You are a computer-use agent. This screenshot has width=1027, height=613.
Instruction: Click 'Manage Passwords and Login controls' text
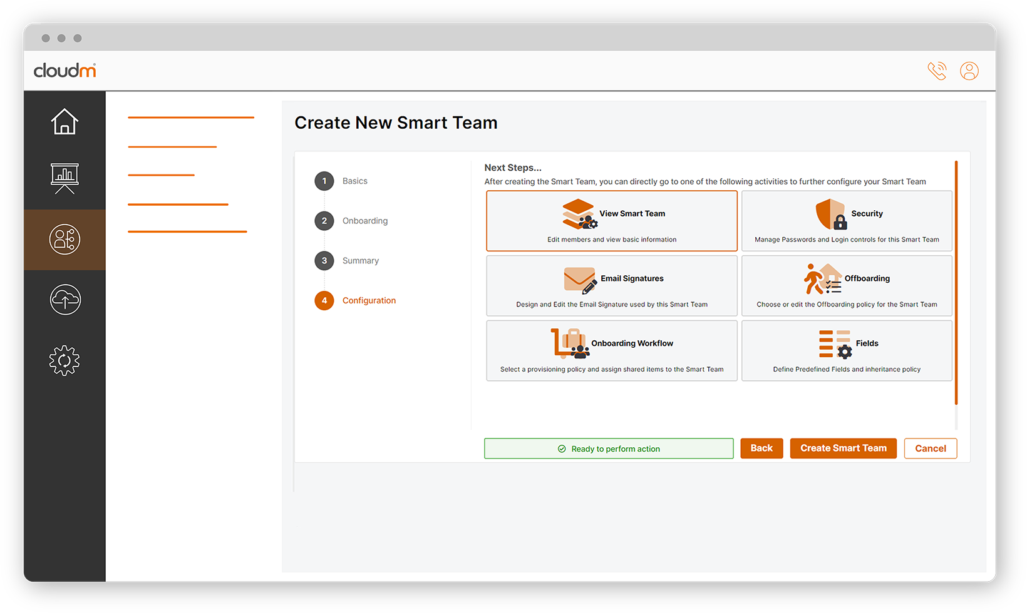pyautogui.click(x=847, y=240)
